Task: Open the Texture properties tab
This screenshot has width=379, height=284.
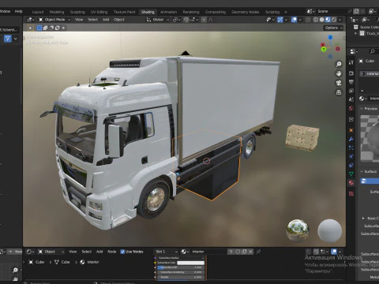Action: click(x=351, y=194)
